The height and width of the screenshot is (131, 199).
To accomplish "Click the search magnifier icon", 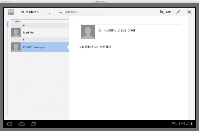I will pyautogui.click(x=60, y=12).
